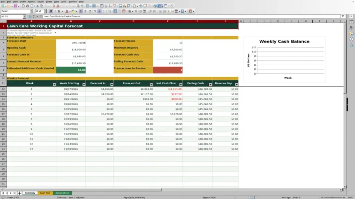Click the Format as Date icon

click(x=145, y=11)
